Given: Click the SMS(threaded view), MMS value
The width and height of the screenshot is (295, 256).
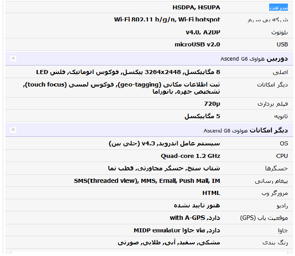Looking at the screenshot, I should 147,181.
